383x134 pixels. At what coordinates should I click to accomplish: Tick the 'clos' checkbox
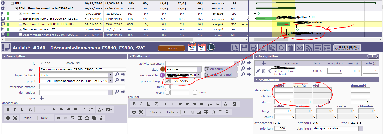click(x=167, y=92)
